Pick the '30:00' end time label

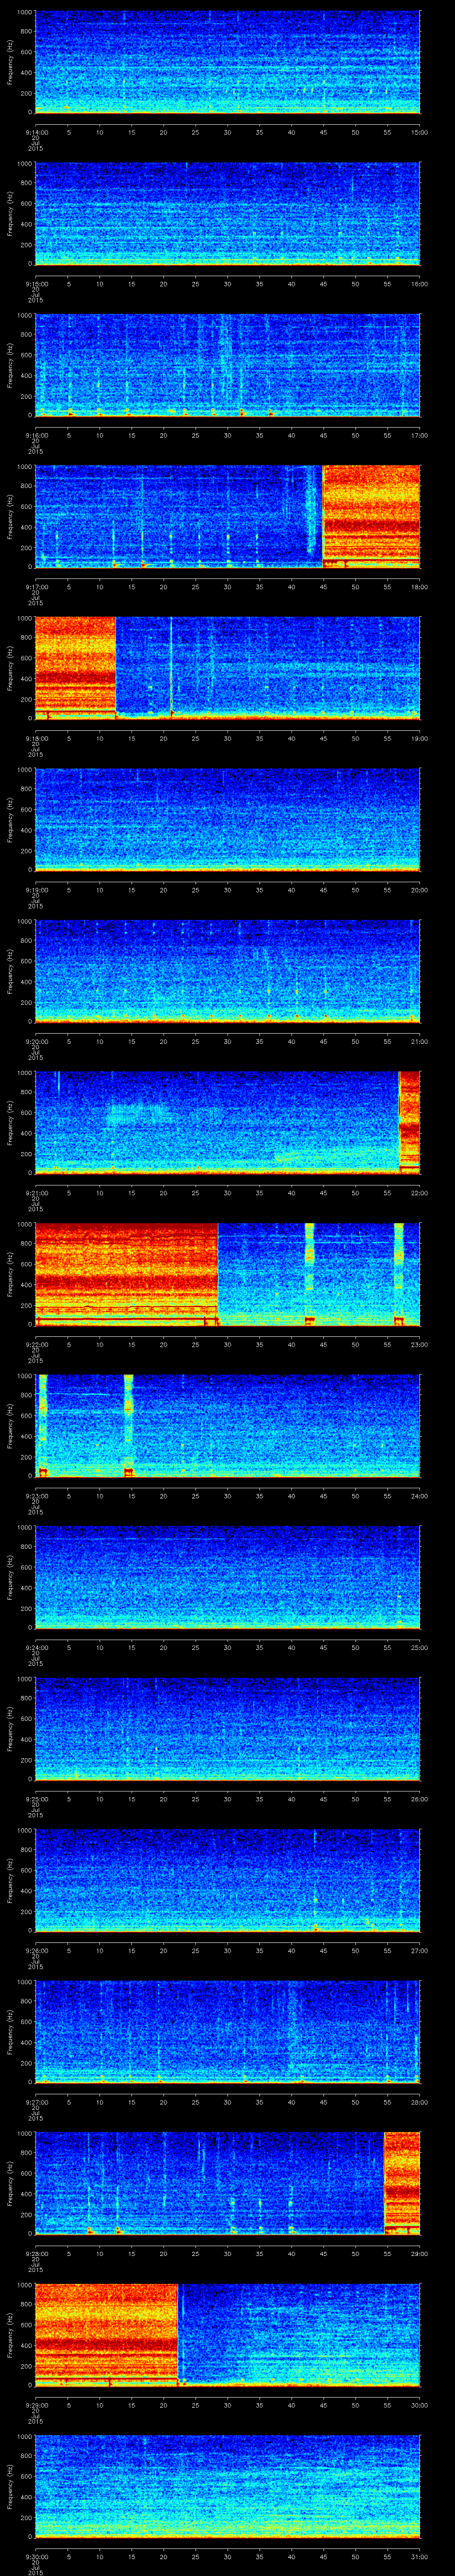419,2405
